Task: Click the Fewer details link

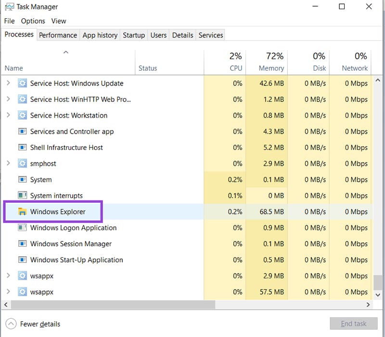Action: tap(40, 324)
